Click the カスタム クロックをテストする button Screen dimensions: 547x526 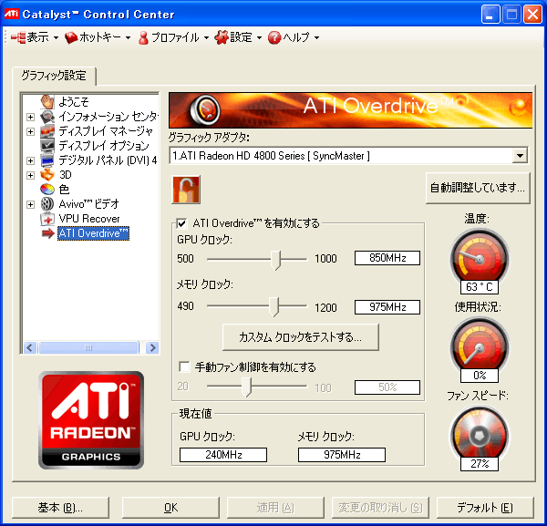300,336
